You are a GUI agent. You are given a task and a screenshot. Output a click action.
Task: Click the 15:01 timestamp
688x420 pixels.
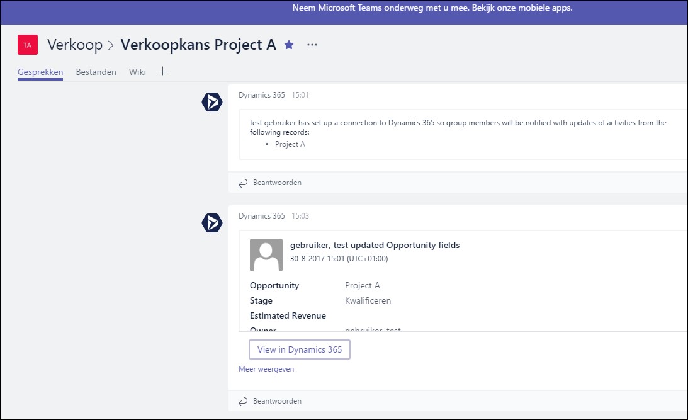tap(300, 95)
